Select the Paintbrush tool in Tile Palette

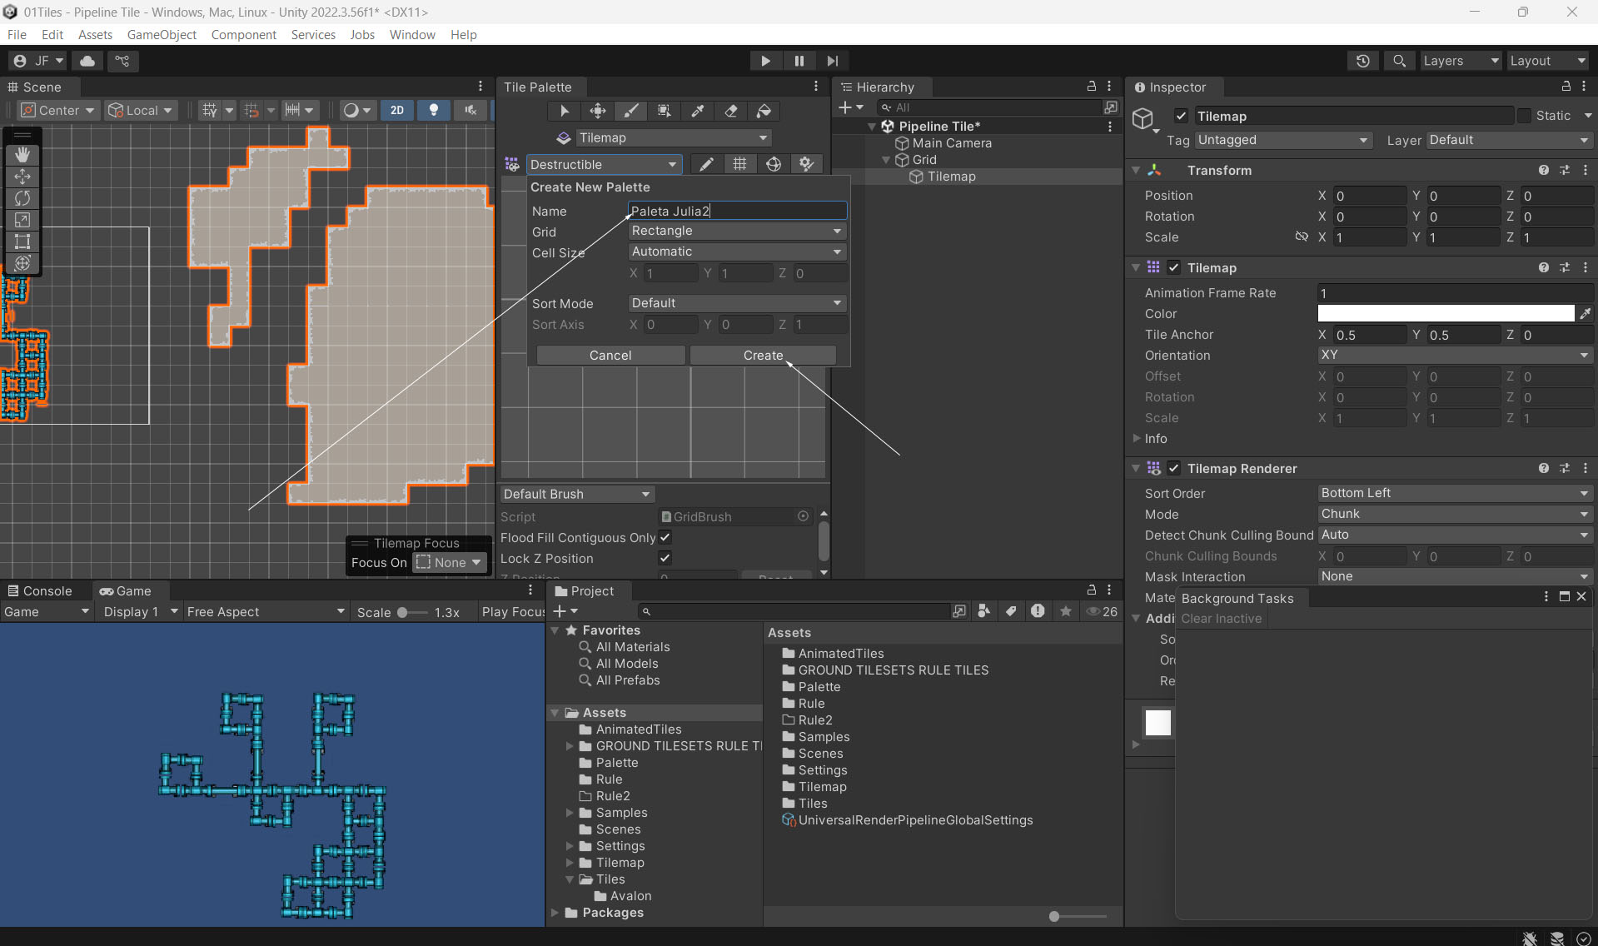[x=631, y=111]
